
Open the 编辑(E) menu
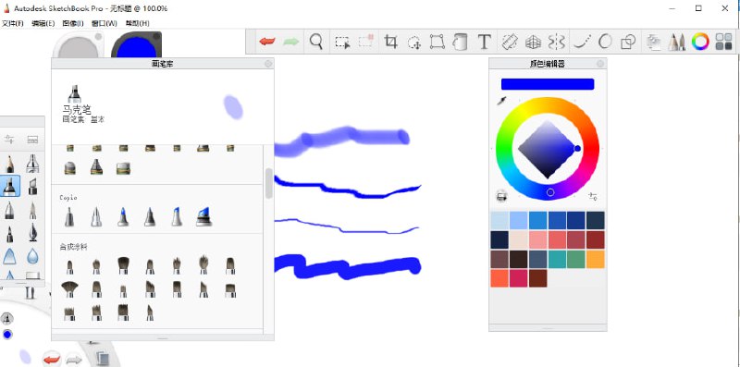coord(43,23)
